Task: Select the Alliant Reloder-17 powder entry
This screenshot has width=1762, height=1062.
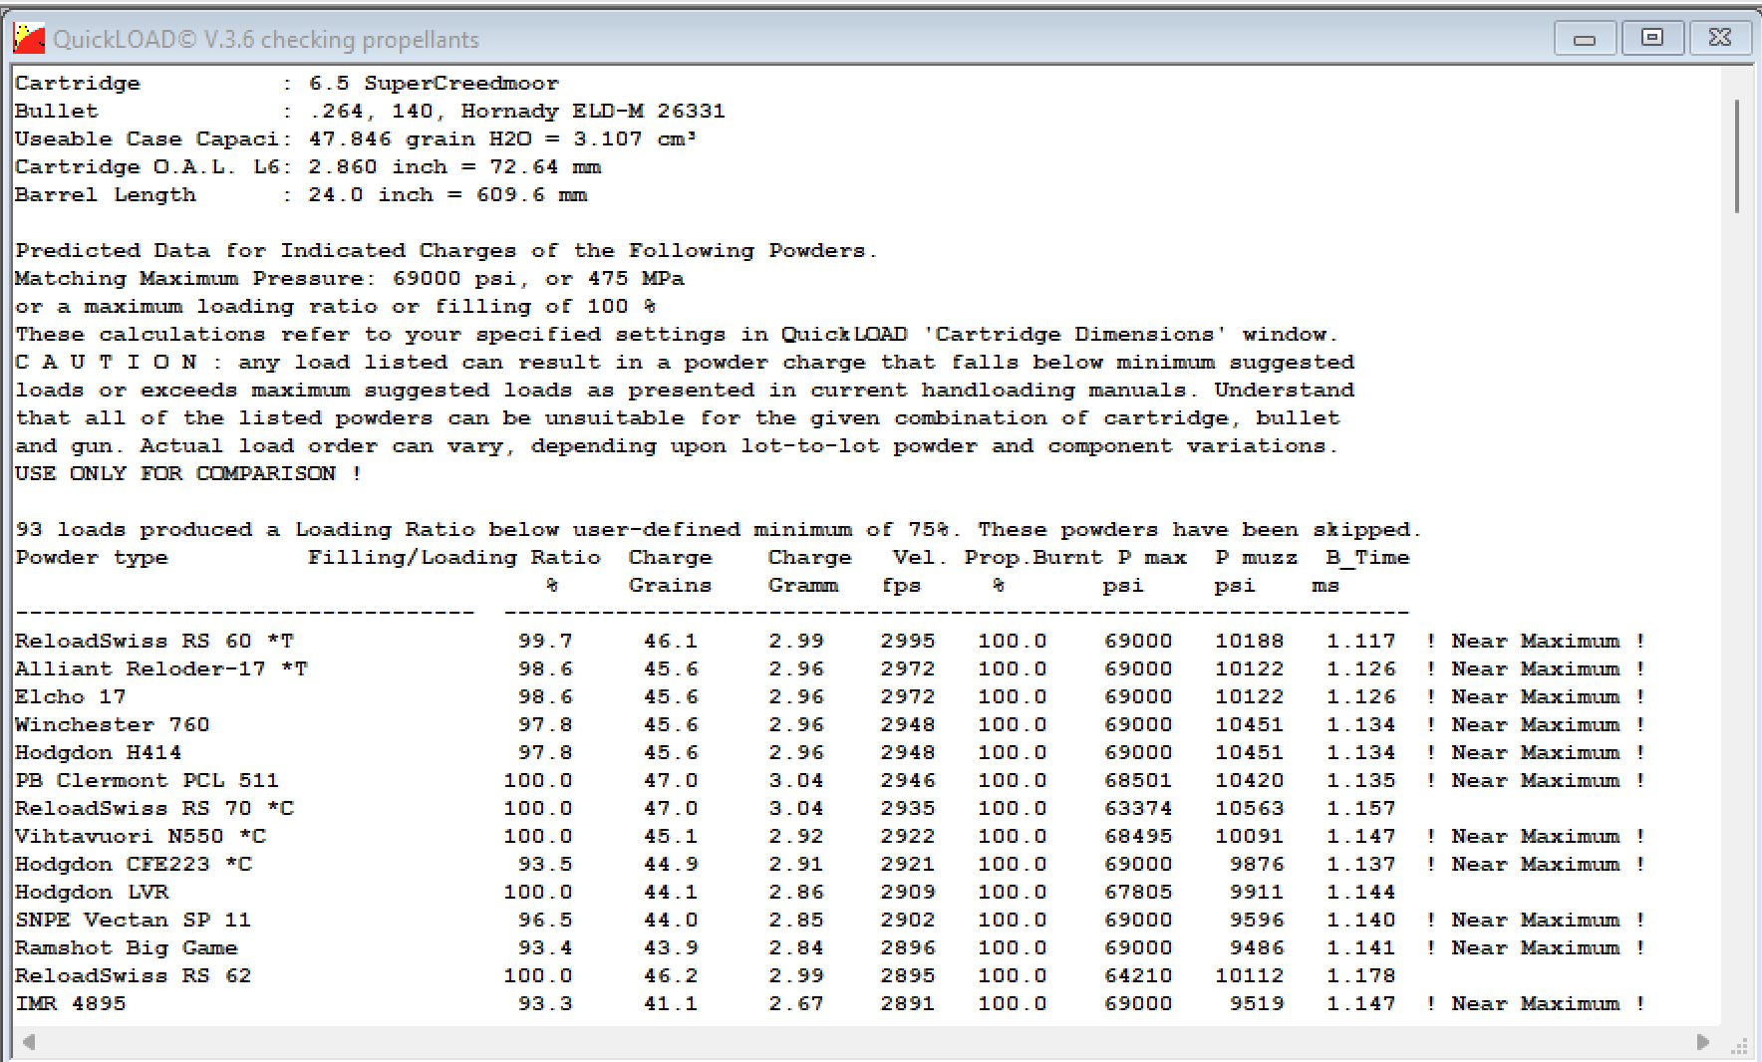Action: coord(160,668)
